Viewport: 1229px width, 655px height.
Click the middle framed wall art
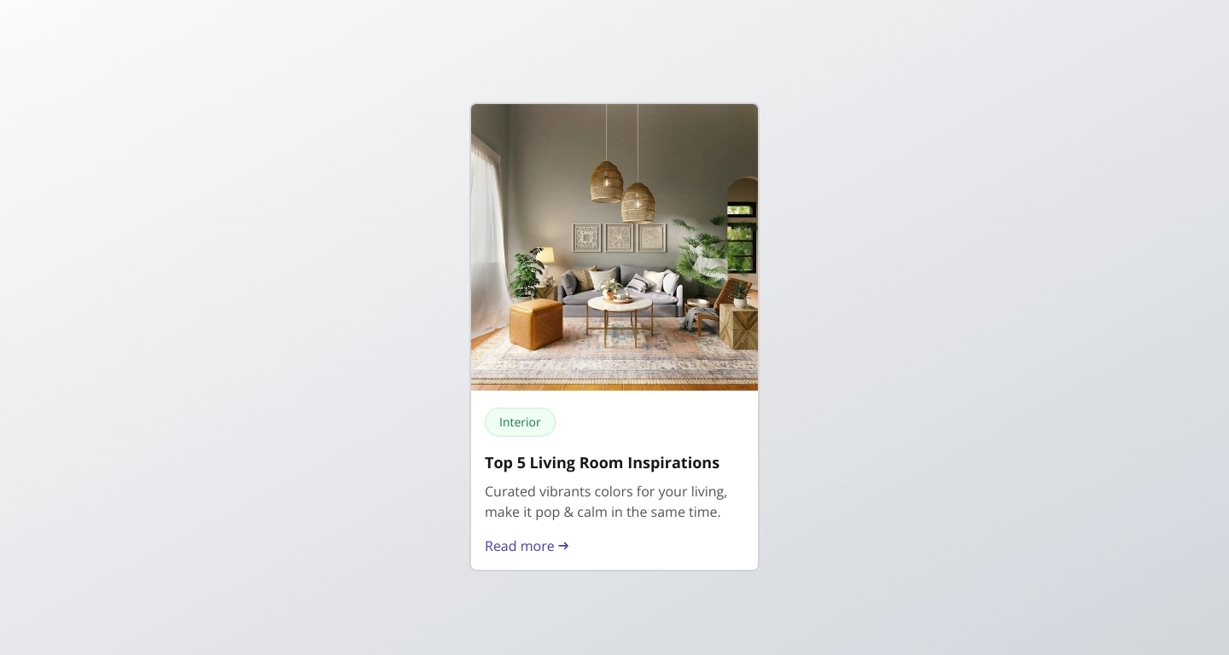coord(619,238)
